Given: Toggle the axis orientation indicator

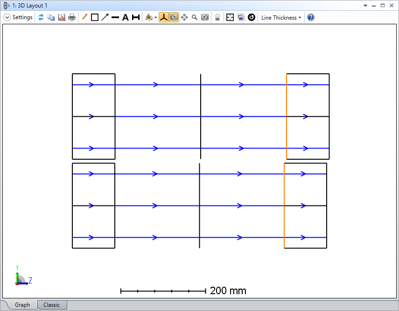Looking at the screenshot, I should [164, 17].
